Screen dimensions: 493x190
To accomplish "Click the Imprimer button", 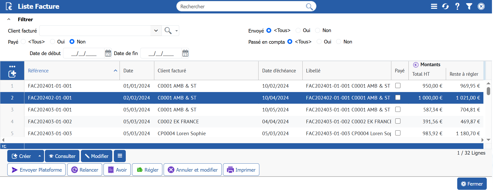I will [x=241, y=170].
